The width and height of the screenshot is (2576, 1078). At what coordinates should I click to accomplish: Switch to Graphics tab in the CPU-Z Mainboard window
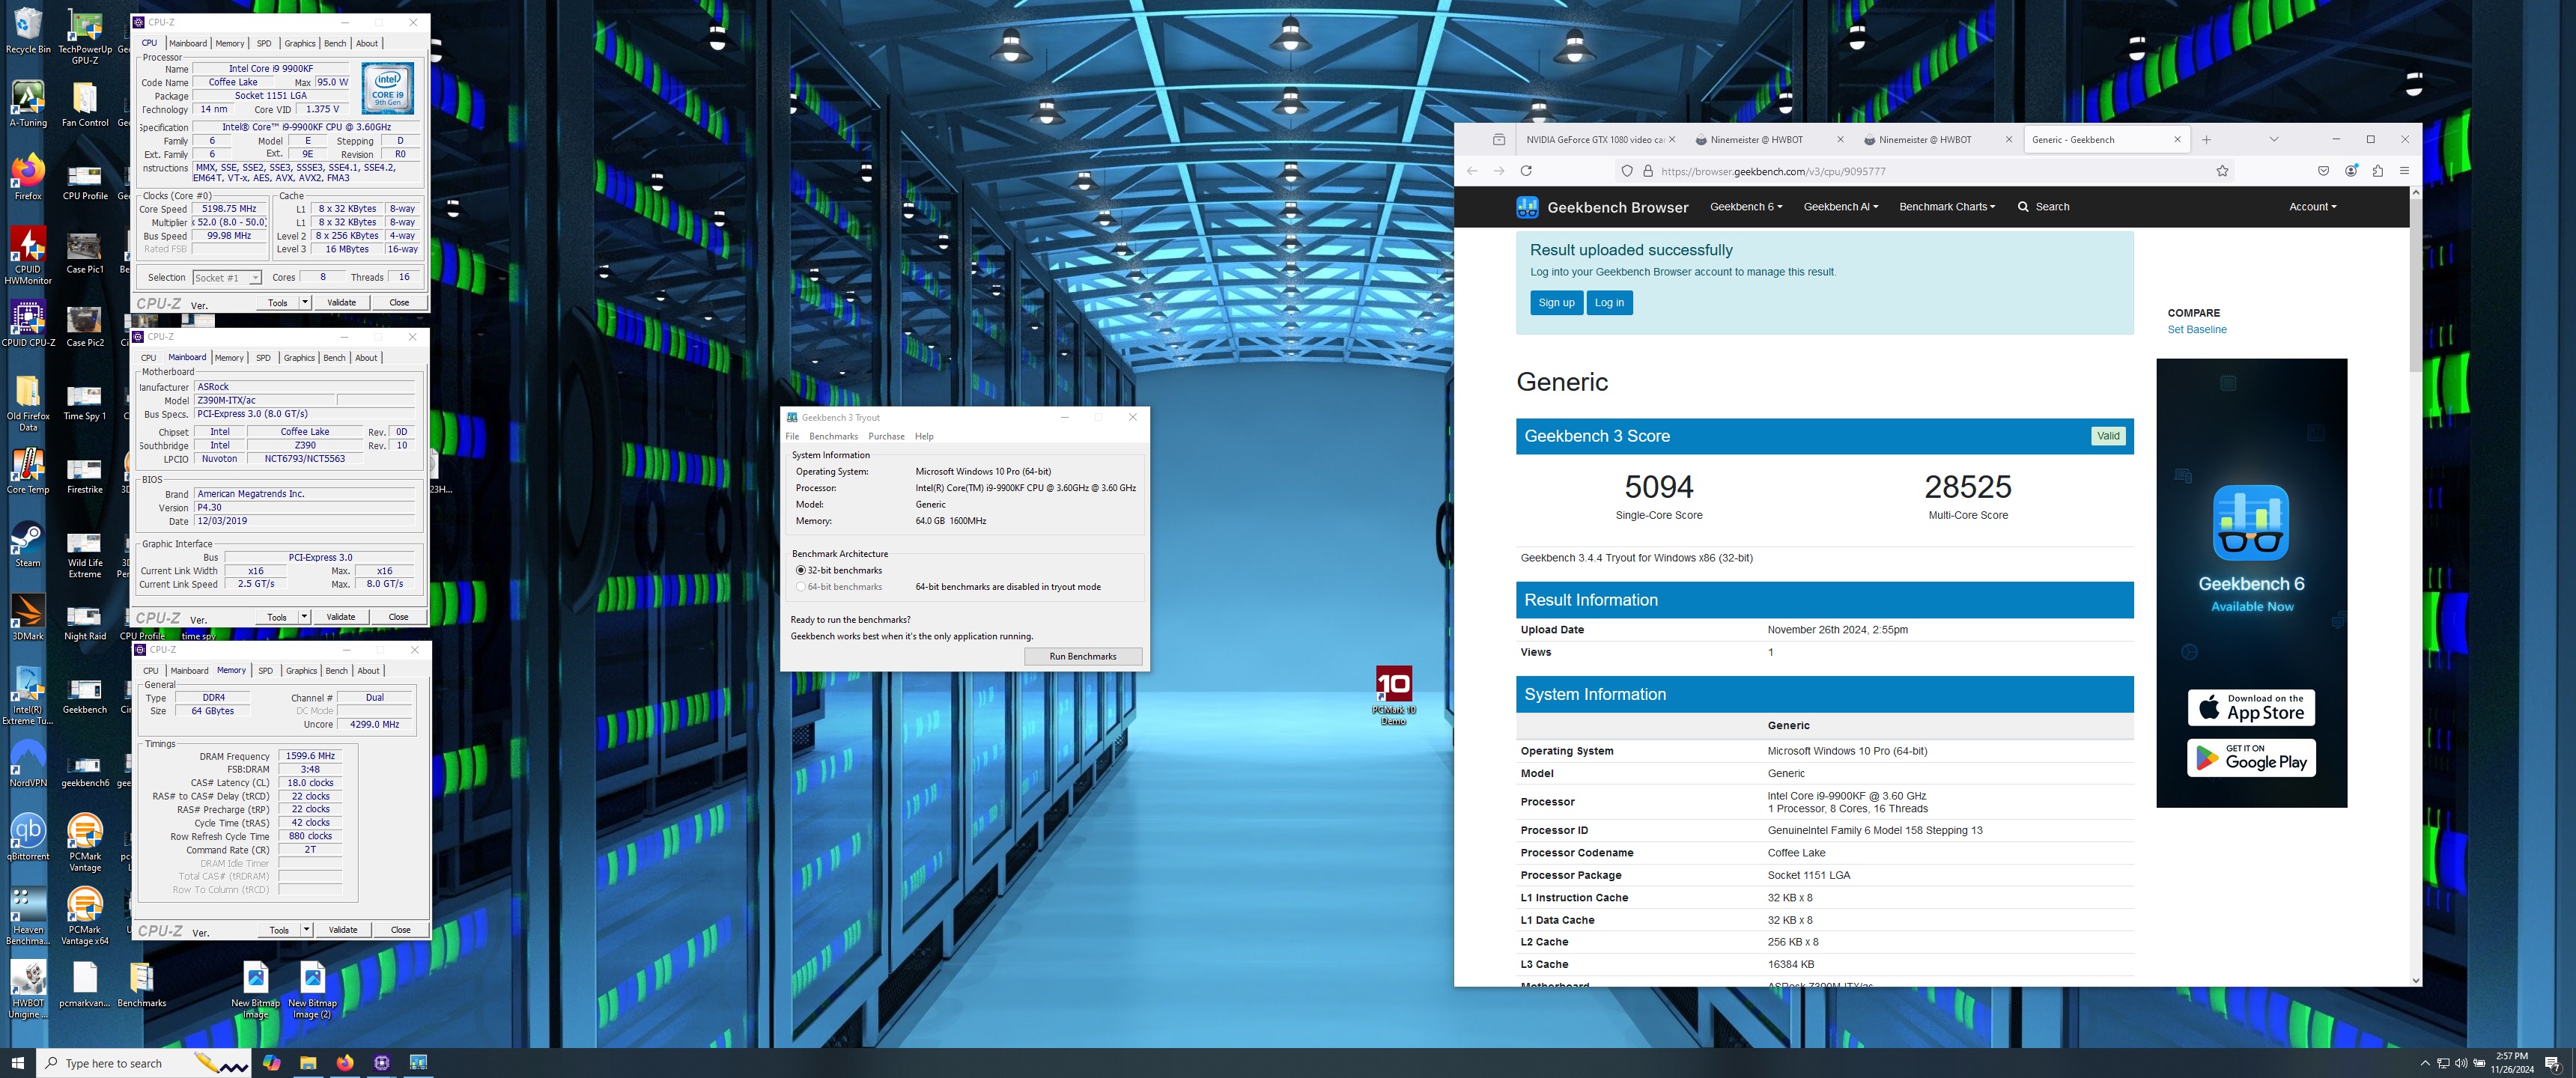(x=299, y=358)
